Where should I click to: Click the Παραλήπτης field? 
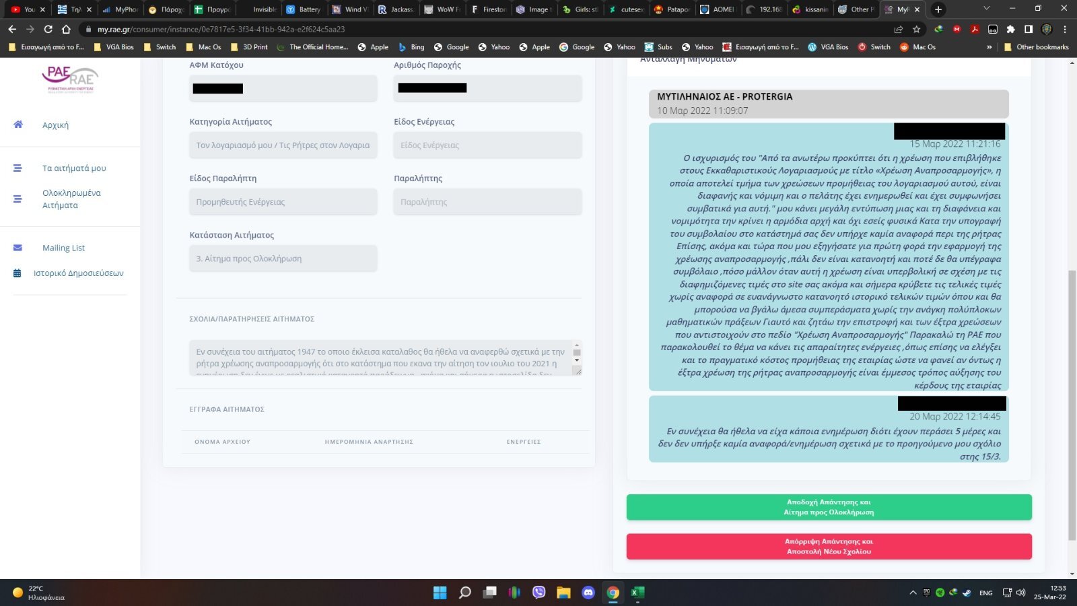tap(487, 201)
